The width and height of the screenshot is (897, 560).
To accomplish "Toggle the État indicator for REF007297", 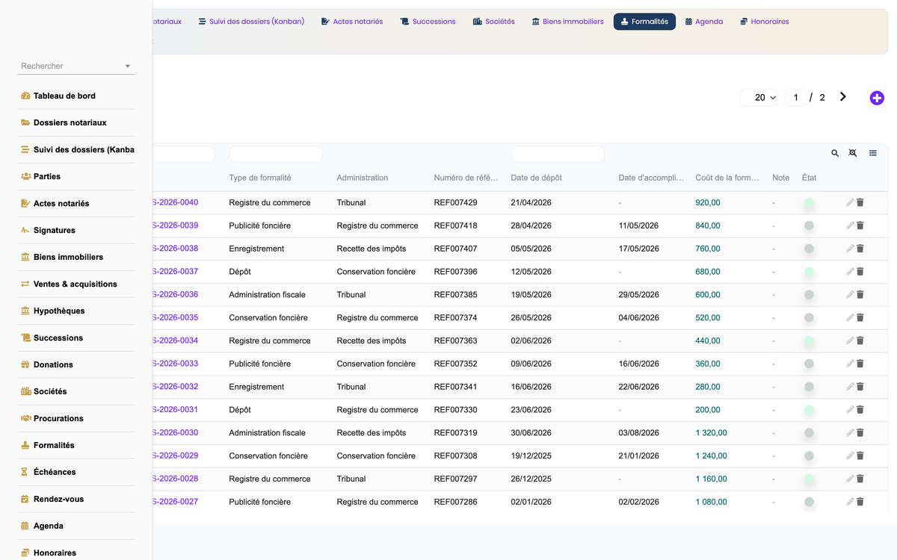I will (809, 479).
